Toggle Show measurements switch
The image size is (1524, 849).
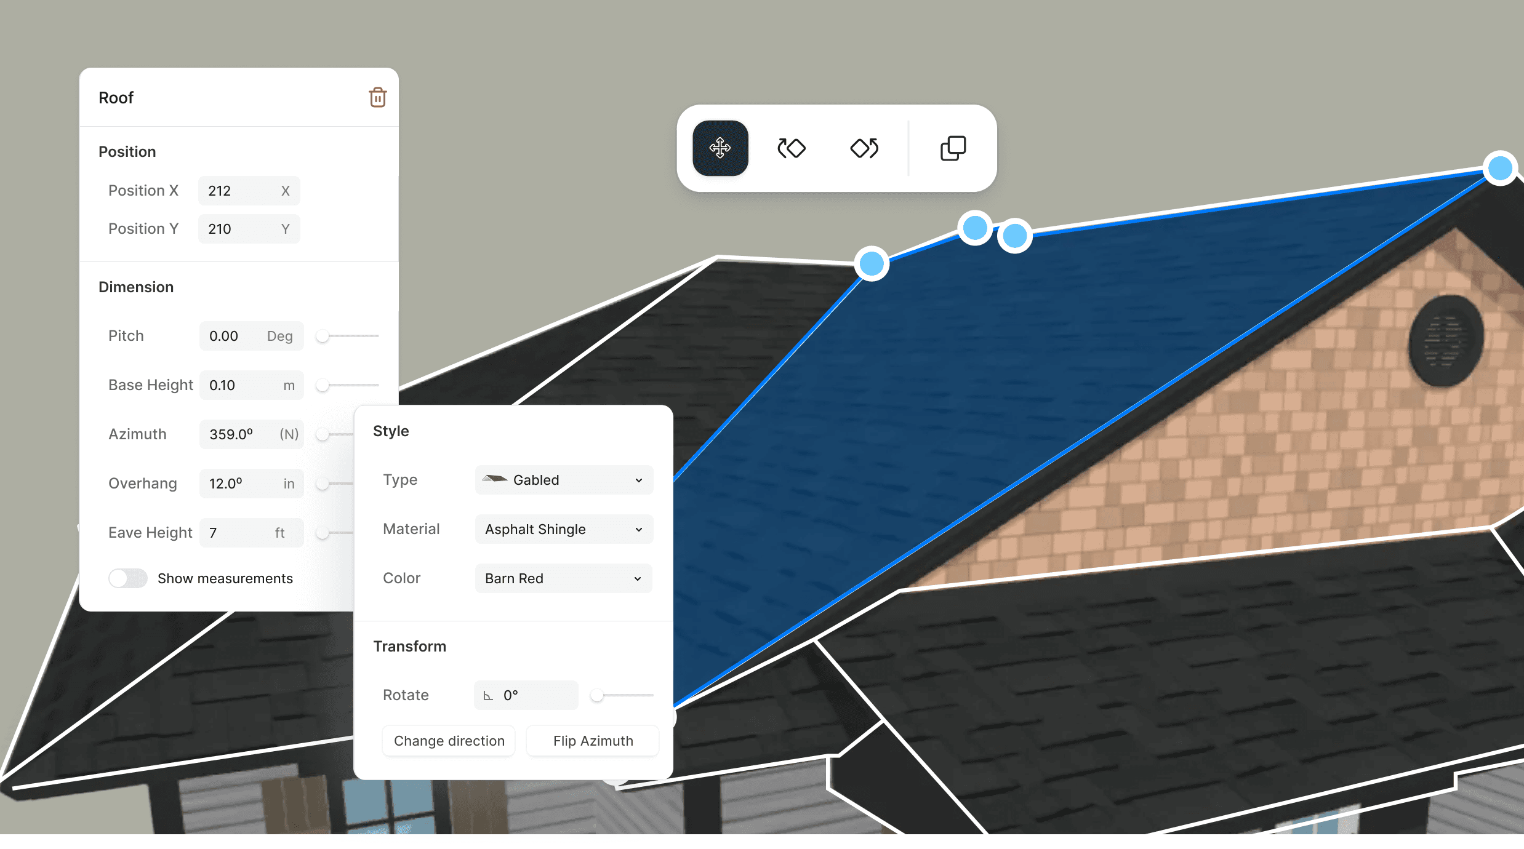(128, 578)
